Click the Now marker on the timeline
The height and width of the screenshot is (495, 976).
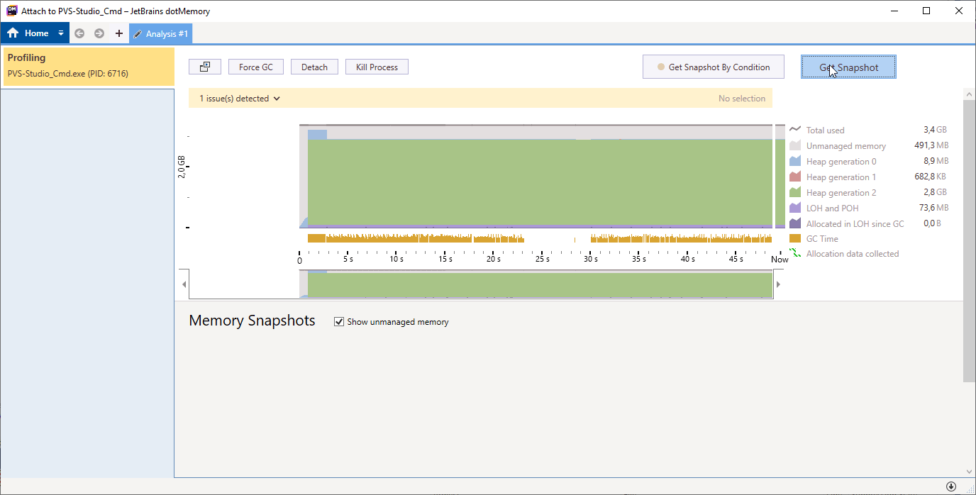click(780, 259)
